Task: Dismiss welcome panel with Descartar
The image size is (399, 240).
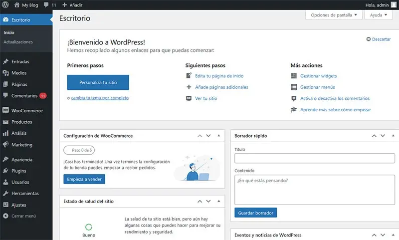Action: click(x=378, y=39)
